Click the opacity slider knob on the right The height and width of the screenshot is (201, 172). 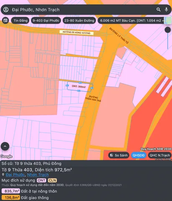click(168, 30)
